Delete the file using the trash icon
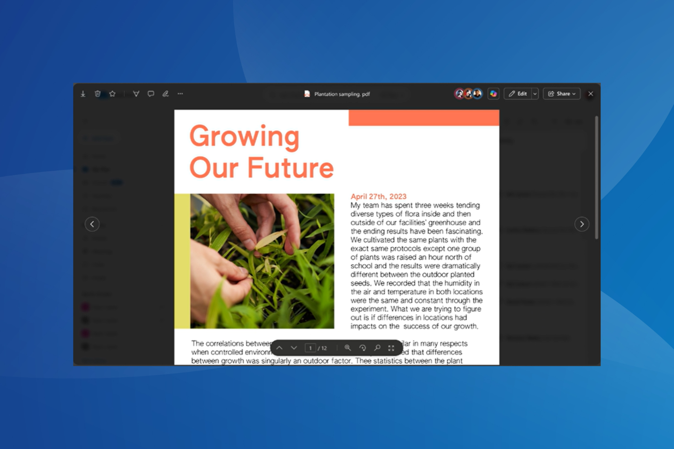Viewport: 674px width, 449px height. 98,94
